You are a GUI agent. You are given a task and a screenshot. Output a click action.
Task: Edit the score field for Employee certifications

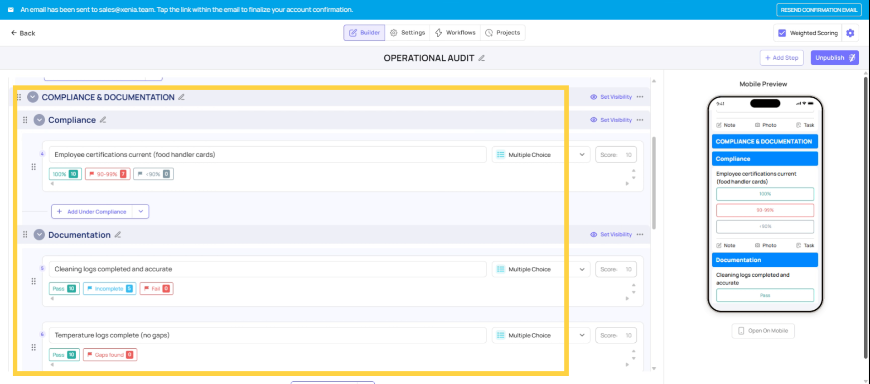click(x=616, y=154)
